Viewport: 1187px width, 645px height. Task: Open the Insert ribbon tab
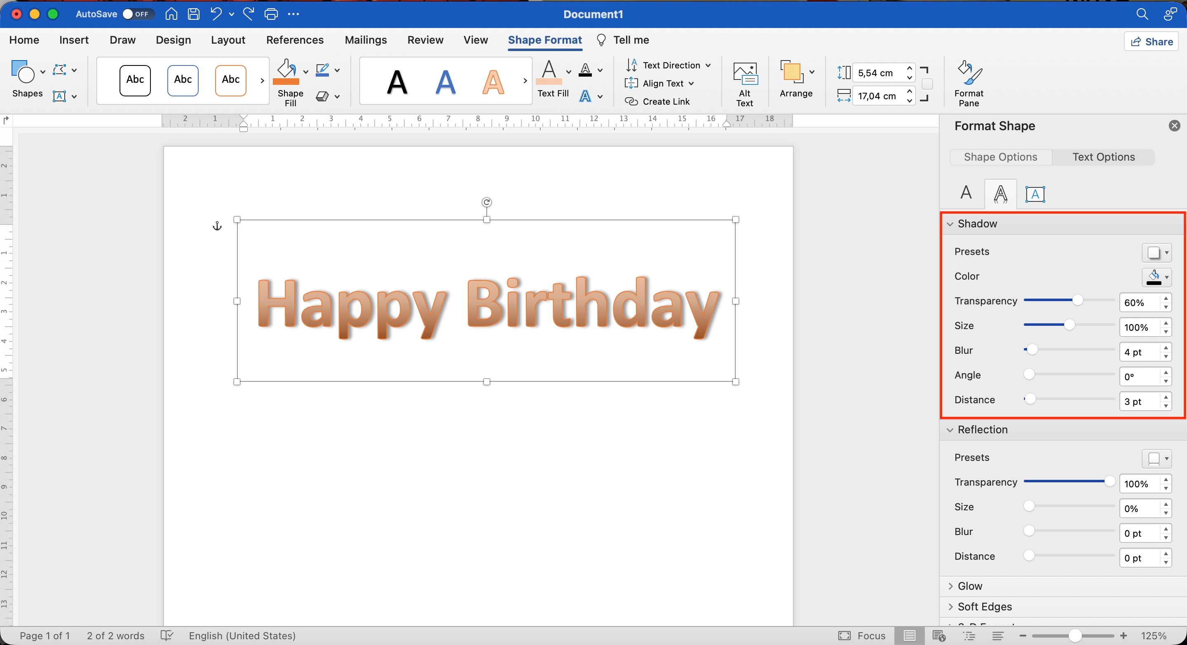click(x=74, y=40)
